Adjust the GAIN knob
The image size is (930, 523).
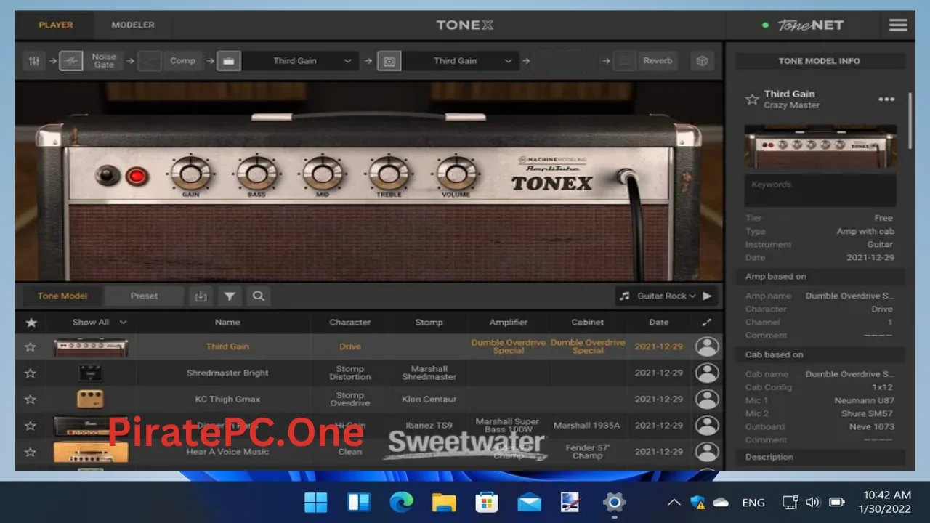tap(190, 174)
